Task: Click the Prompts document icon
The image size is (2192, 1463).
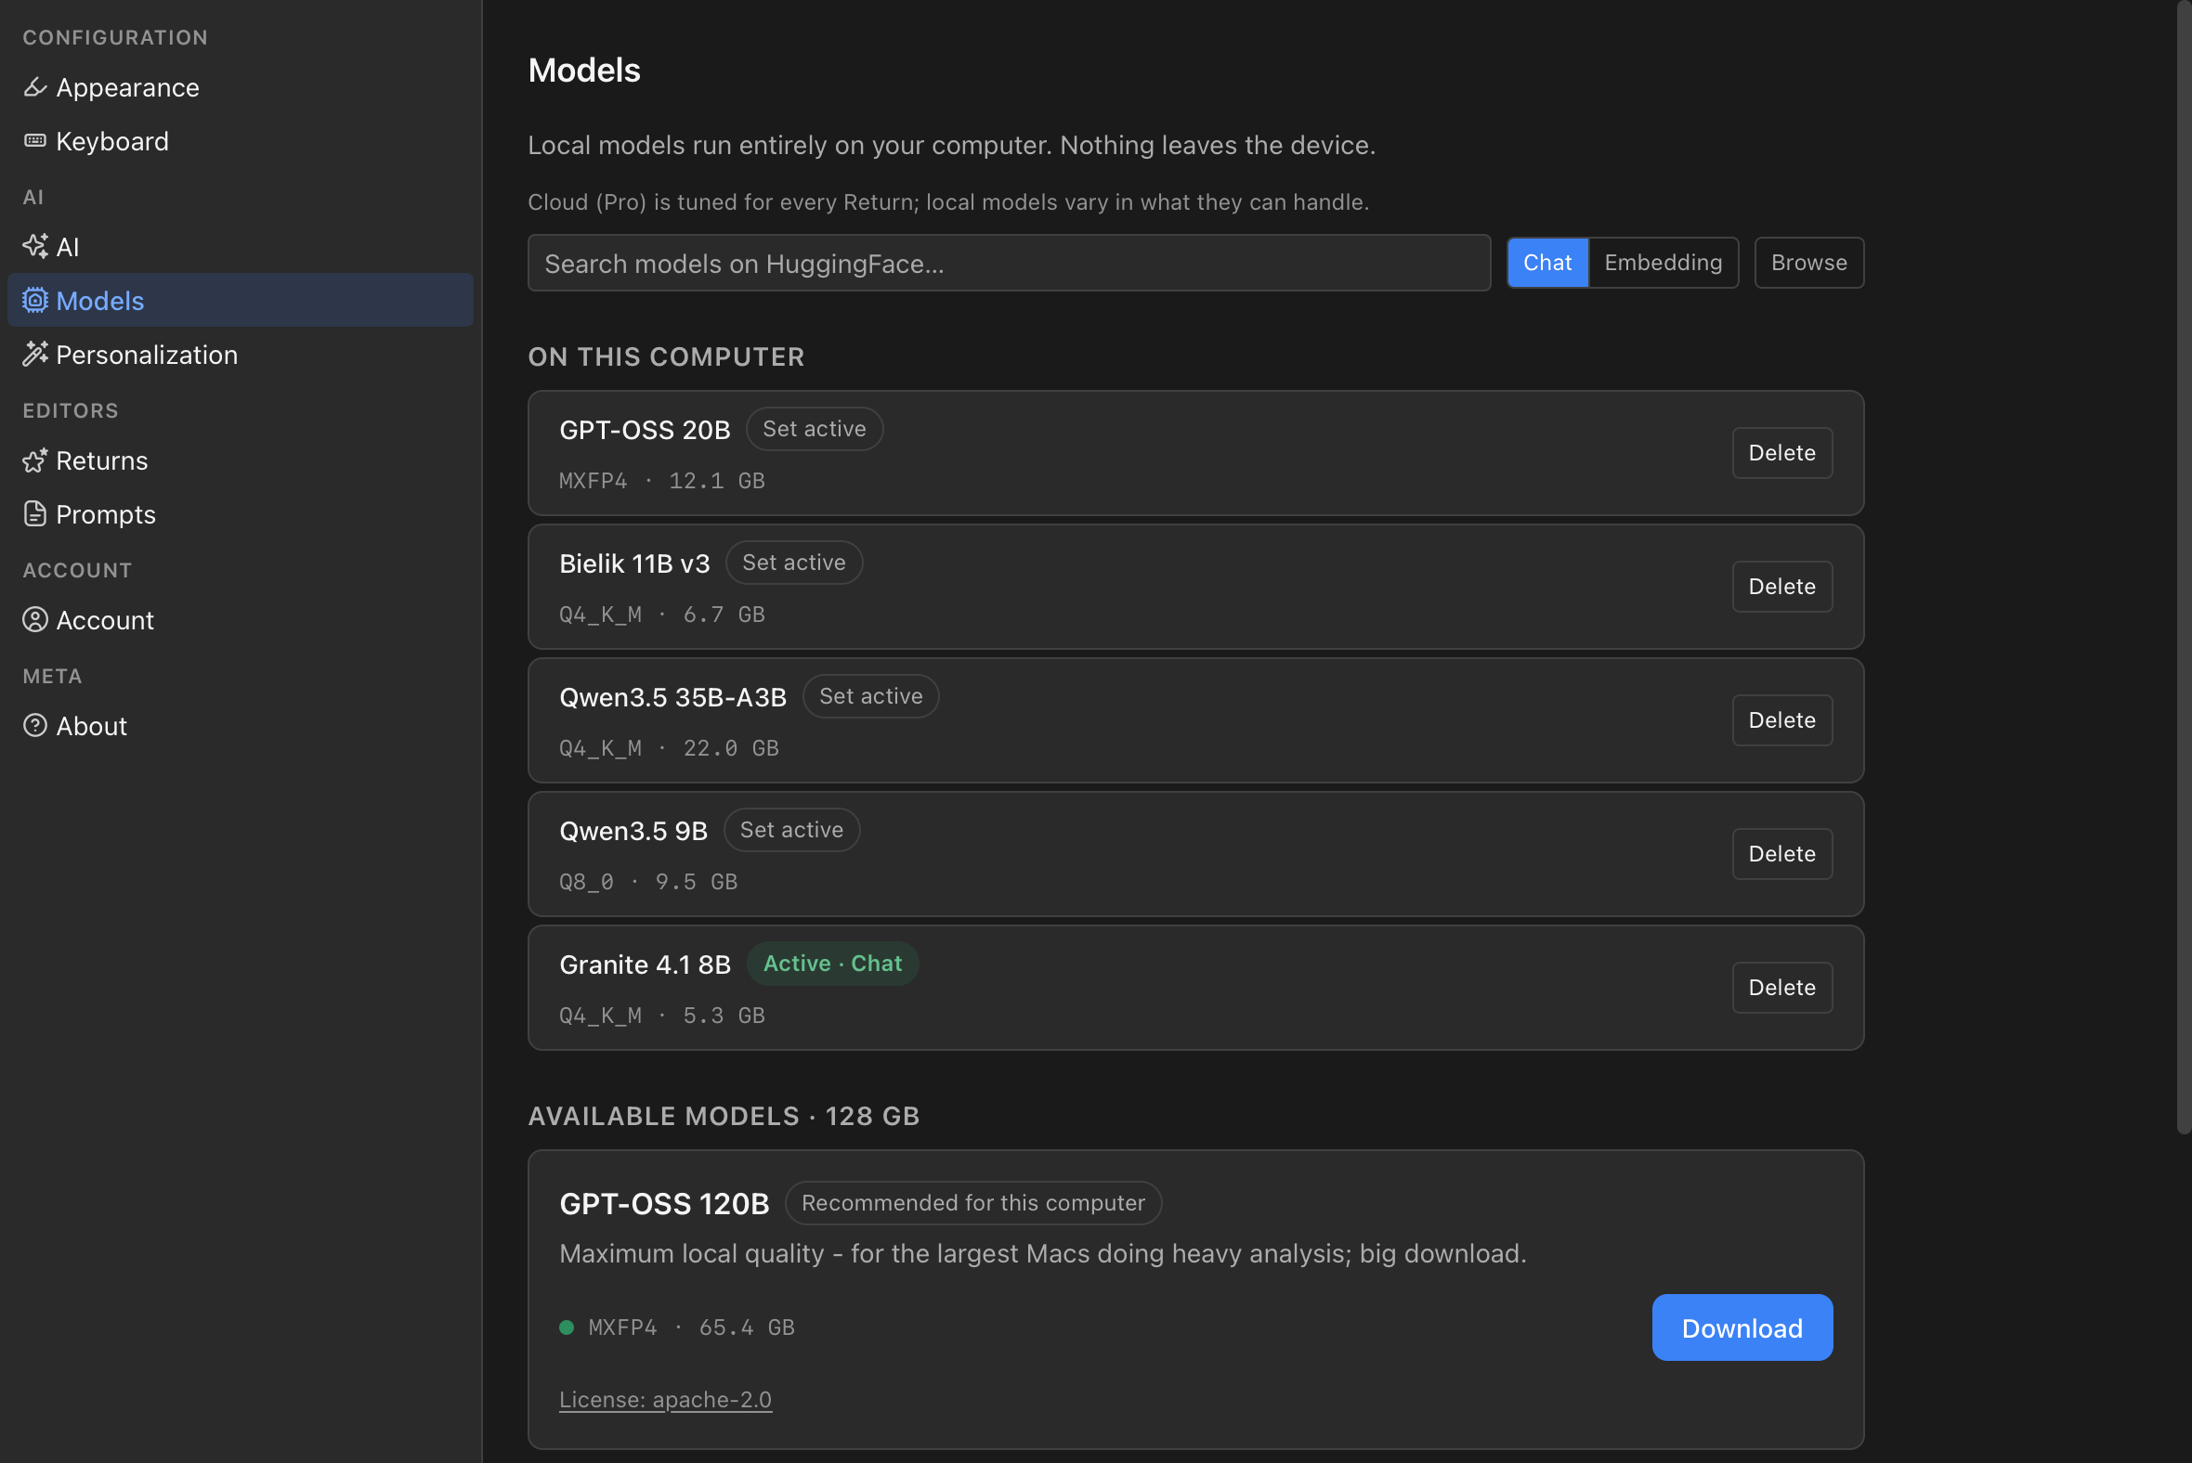Action: pyautogui.click(x=34, y=514)
